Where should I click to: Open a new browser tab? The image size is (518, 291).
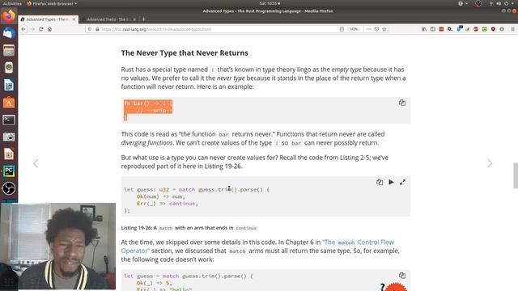coord(143,19)
